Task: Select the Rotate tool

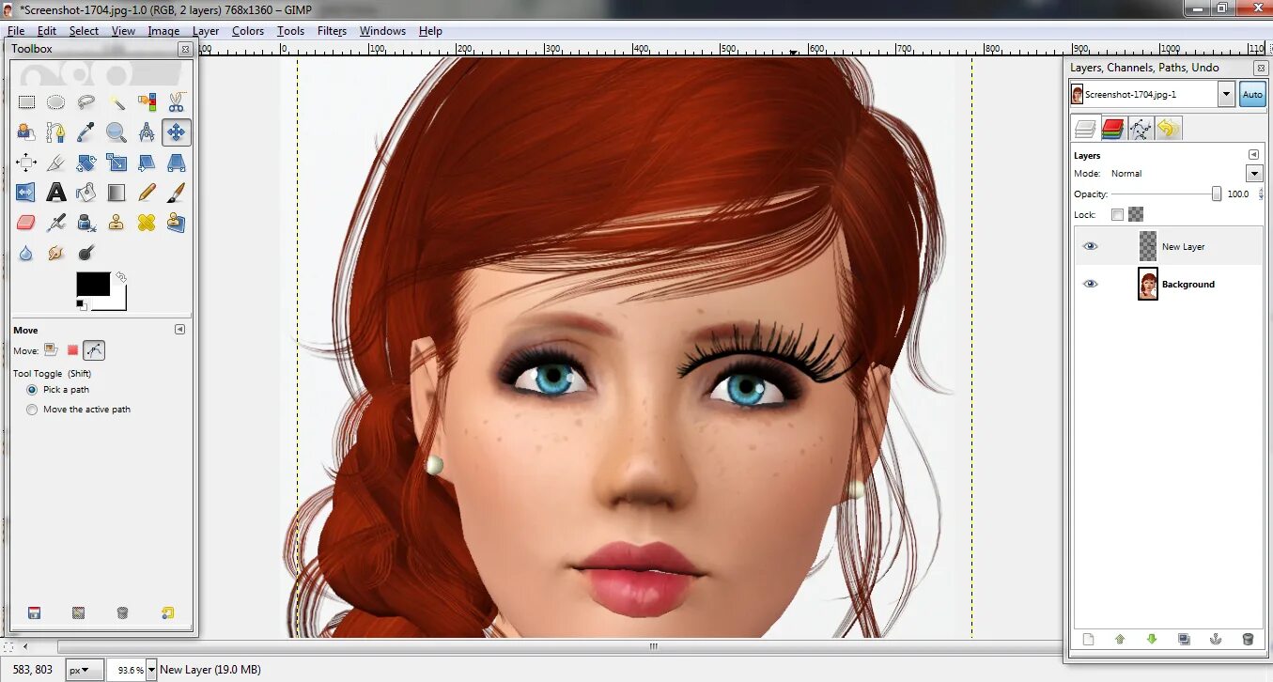Action: pyautogui.click(x=86, y=163)
